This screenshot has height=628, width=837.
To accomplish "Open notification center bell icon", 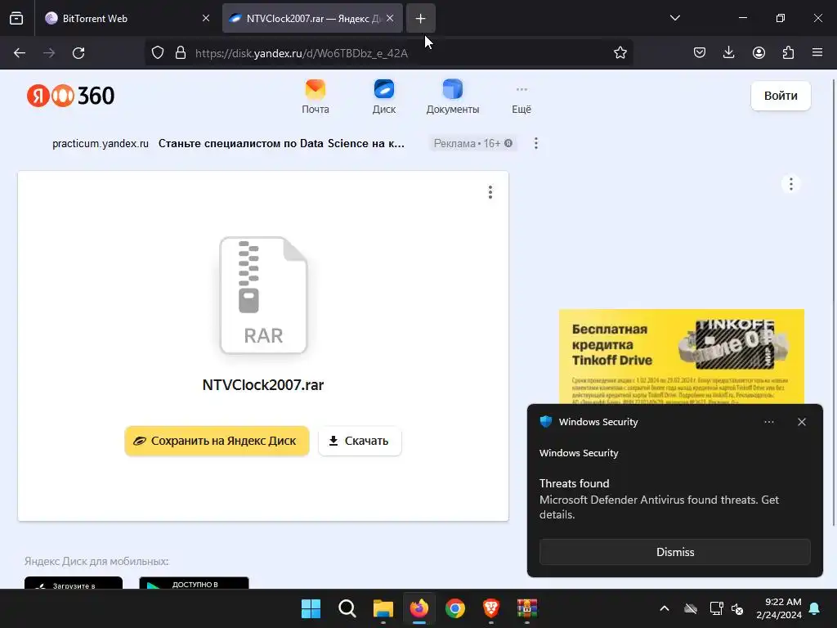I will (815, 608).
